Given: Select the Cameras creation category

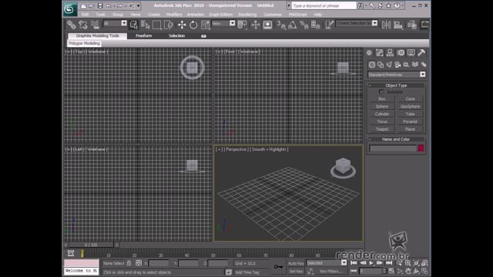Looking at the screenshot, I should tap(397, 65).
